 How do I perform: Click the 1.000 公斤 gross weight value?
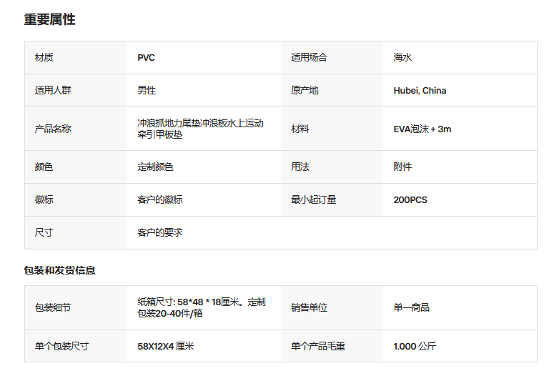click(x=415, y=347)
